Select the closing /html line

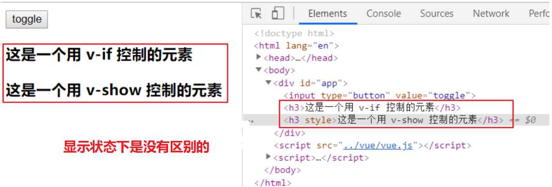pyautogui.click(x=273, y=183)
